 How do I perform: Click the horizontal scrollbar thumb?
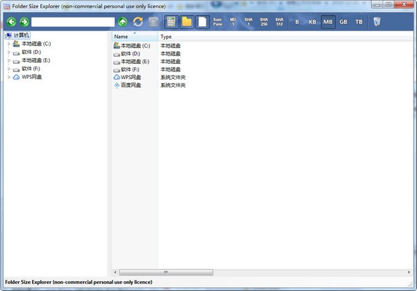tap(166, 272)
